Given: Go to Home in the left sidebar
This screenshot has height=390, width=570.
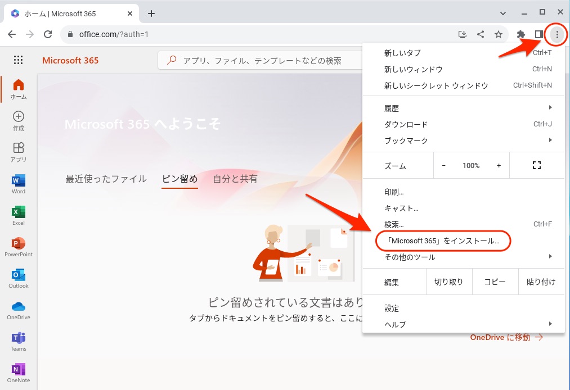Looking at the screenshot, I should [19, 89].
